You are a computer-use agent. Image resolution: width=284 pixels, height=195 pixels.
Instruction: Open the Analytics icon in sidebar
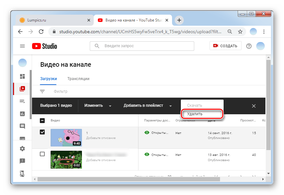[x=22, y=114]
